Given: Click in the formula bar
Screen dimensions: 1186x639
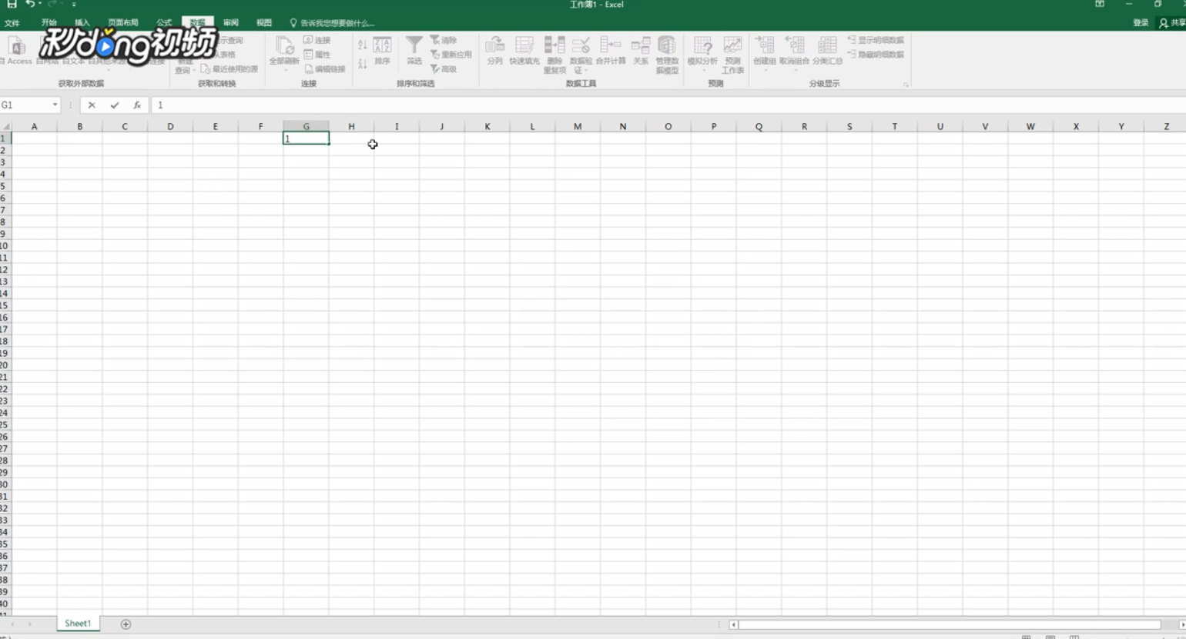Looking at the screenshot, I should (x=667, y=105).
